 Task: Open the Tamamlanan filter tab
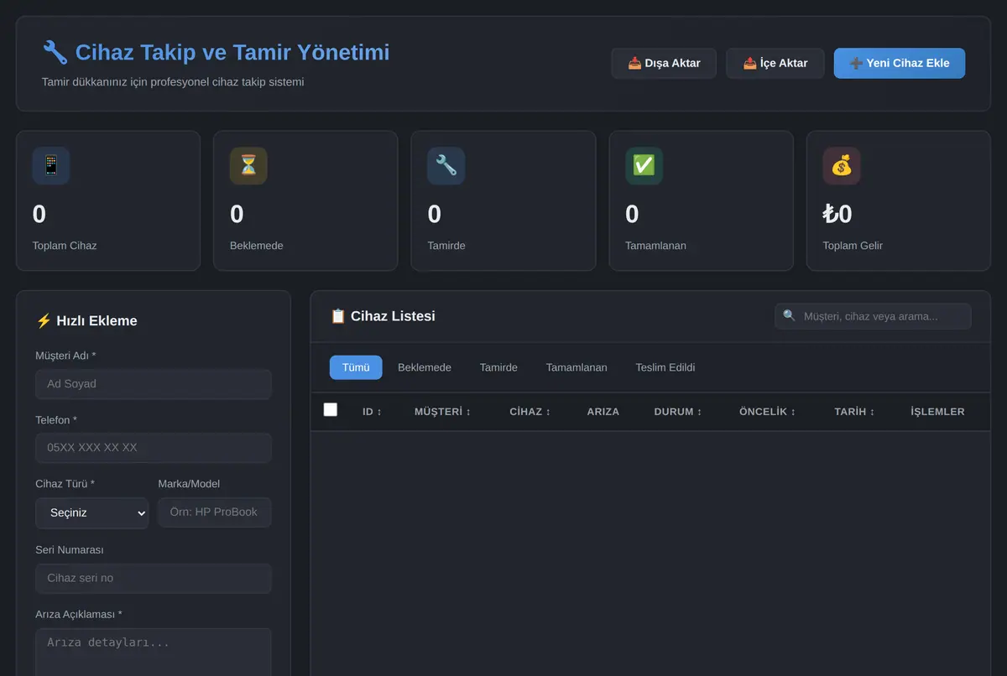point(577,367)
